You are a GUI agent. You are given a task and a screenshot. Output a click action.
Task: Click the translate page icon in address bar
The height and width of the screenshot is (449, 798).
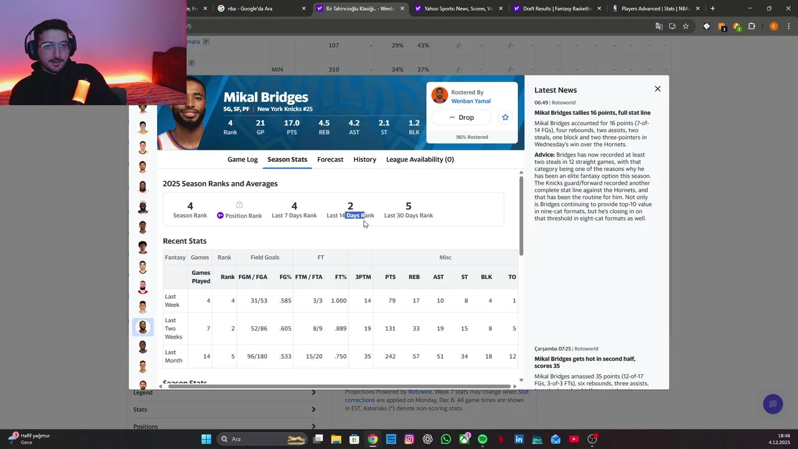coord(659,26)
